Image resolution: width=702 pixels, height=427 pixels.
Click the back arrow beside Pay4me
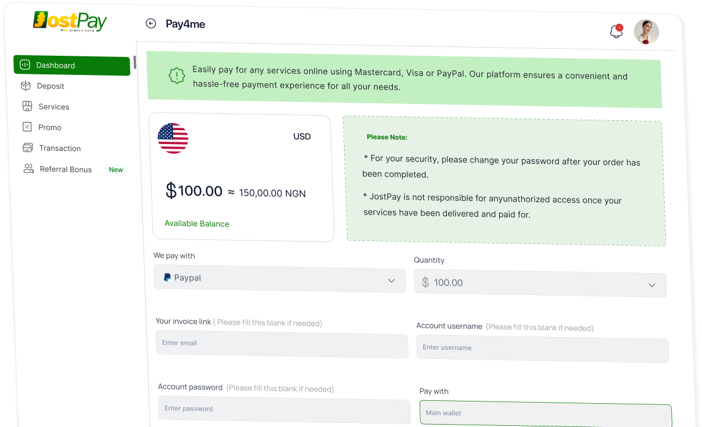[151, 23]
